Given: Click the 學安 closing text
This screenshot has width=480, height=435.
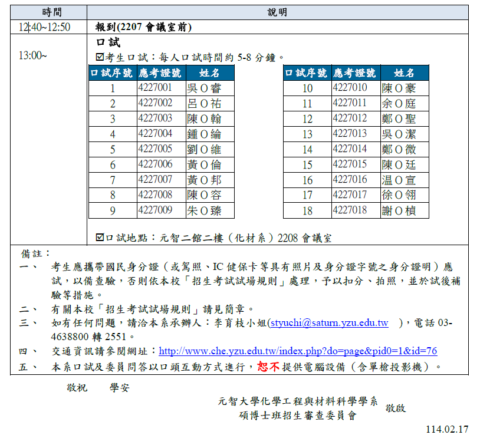Looking at the screenshot, I should pyautogui.click(x=120, y=388).
